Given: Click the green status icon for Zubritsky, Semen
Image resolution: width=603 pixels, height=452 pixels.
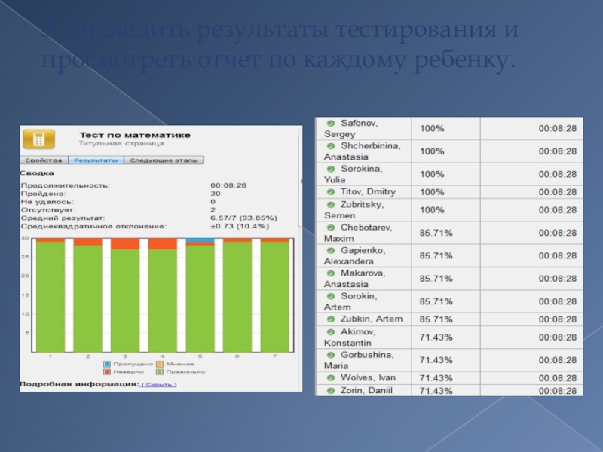Looking at the screenshot, I should [331, 204].
